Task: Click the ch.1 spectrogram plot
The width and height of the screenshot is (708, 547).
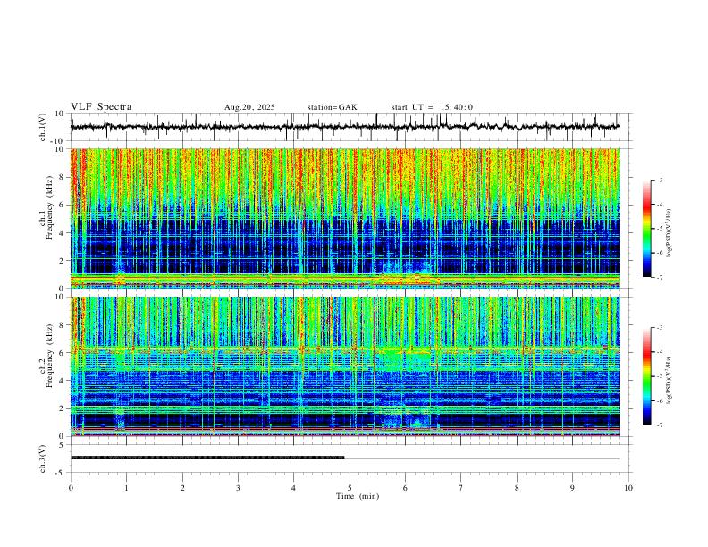Action: (344, 218)
